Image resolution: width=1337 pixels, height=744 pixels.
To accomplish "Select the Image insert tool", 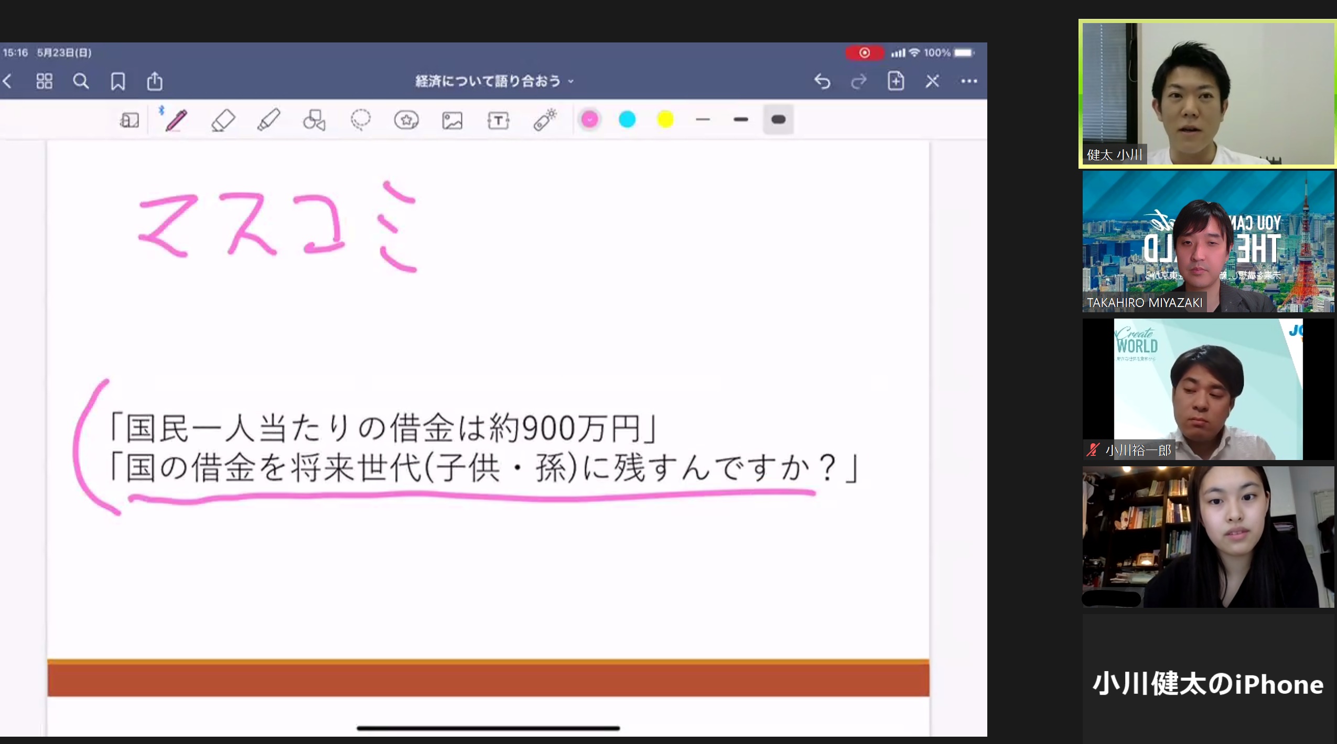I will pos(452,121).
